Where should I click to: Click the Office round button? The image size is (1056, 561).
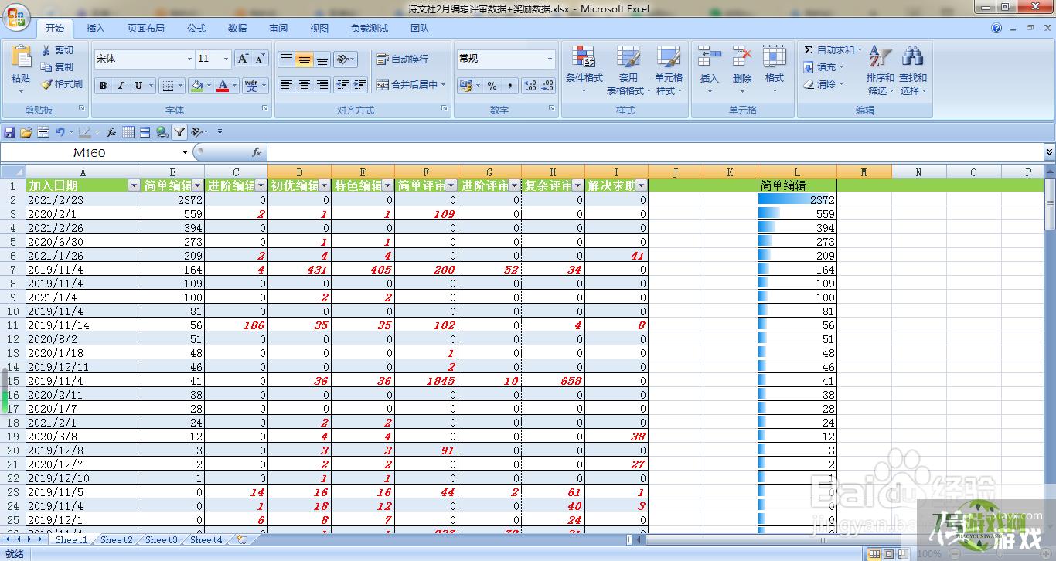[15, 15]
